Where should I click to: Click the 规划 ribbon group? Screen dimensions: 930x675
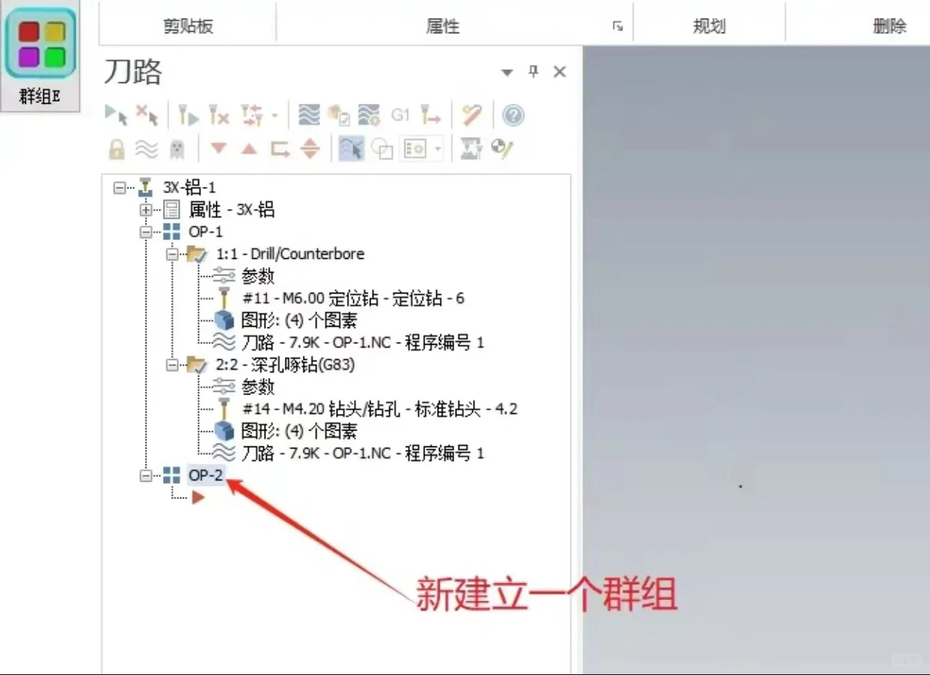709,25
